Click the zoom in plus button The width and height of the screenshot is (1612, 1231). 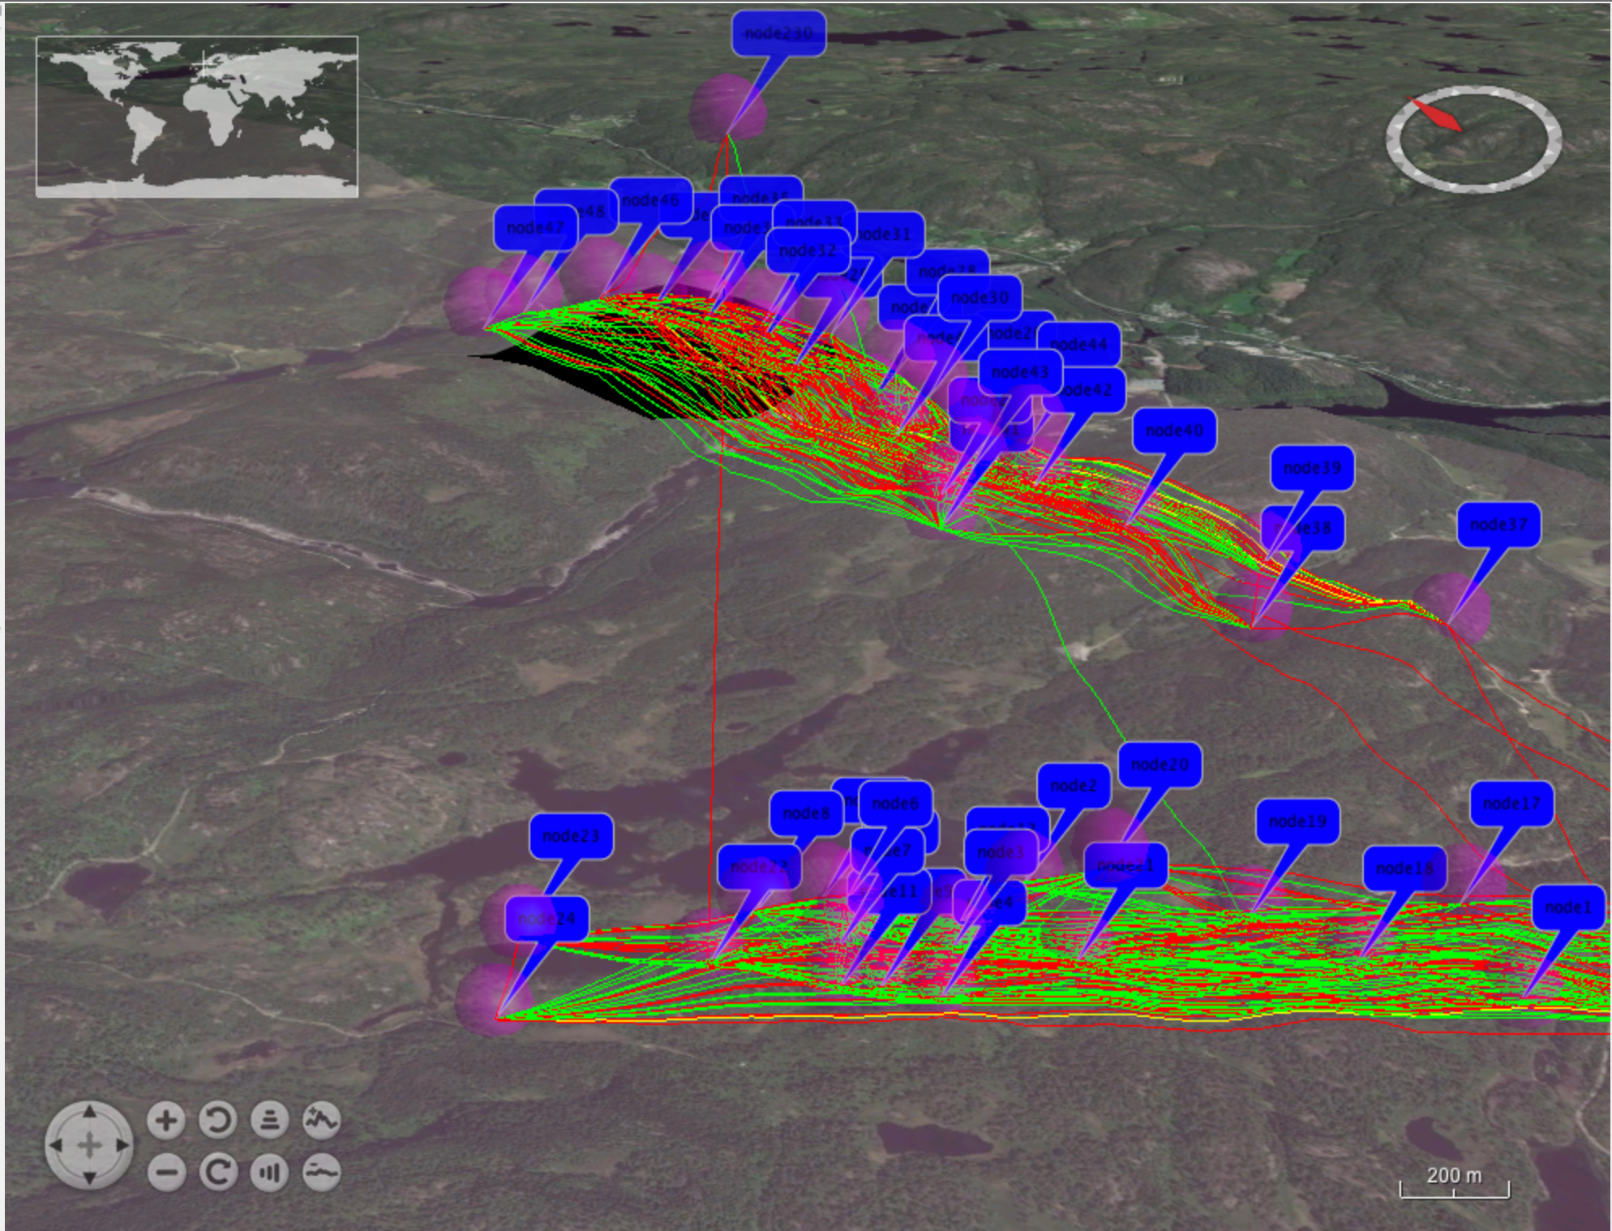coord(166,1121)
